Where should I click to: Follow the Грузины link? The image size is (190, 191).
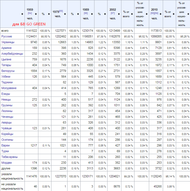pyautogui.click(x=7, y=105)
